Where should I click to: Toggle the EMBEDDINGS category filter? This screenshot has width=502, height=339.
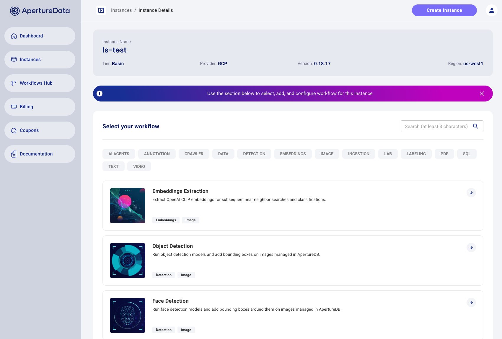[293, 154]
